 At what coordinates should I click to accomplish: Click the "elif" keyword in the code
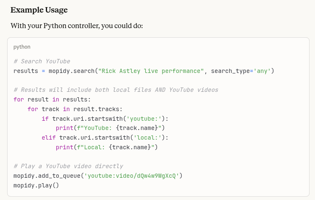[48, 138]
